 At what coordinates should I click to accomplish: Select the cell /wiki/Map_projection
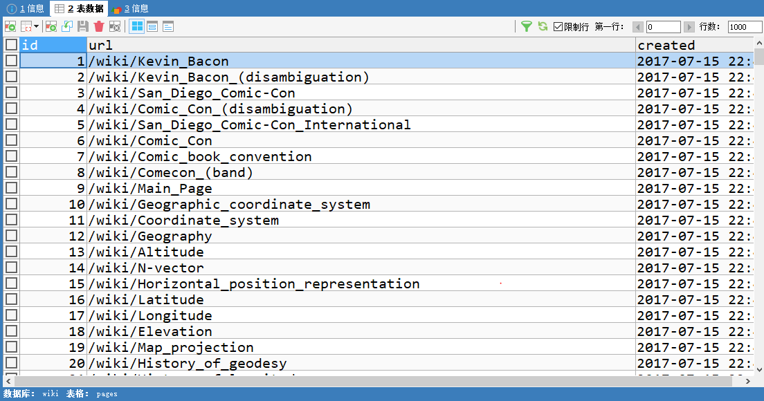click(361, 347)
